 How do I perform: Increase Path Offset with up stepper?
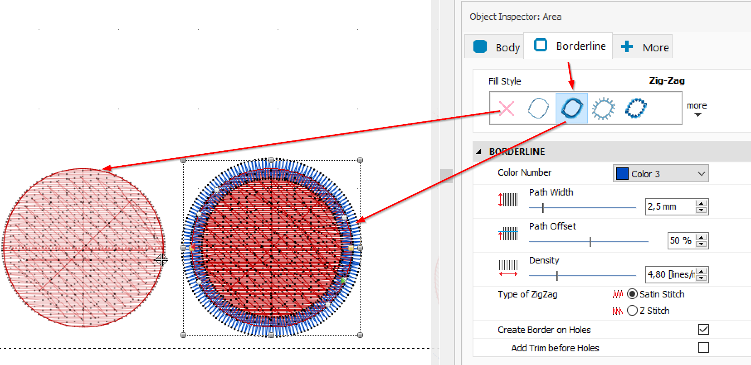701,237
